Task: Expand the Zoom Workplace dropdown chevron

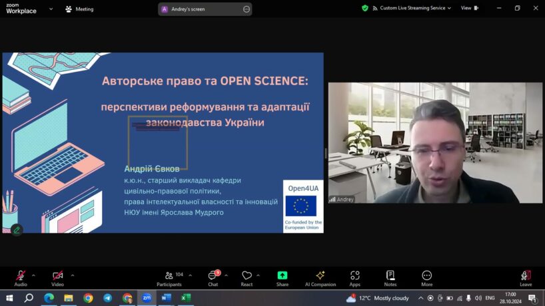Action: 51,9
